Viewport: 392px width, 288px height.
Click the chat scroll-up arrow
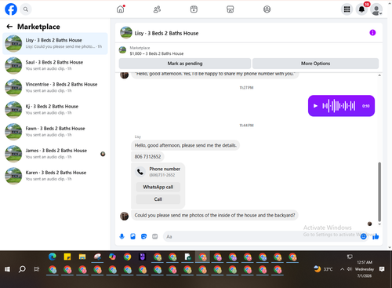379,75
